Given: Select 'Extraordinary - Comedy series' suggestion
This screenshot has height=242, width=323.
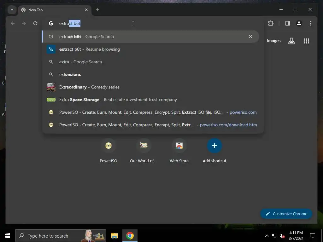Looking at the screenshot, I should 150,87.
